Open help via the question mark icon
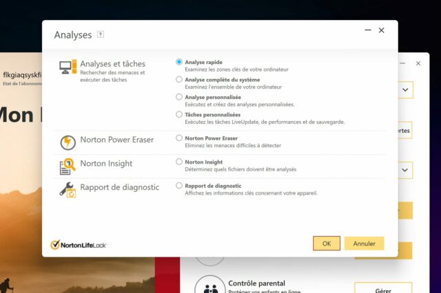The image size is (441, 293). (x=101, y=34)
